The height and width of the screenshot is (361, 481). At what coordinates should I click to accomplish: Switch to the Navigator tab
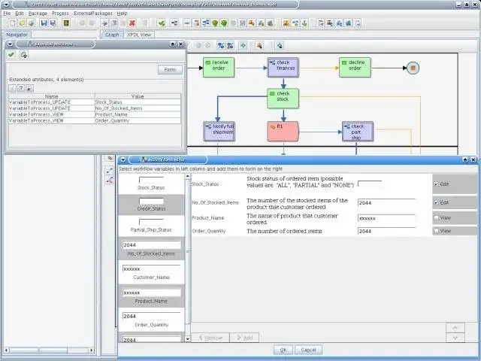click(x=17, y=35)
